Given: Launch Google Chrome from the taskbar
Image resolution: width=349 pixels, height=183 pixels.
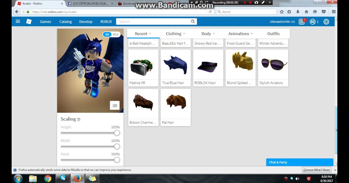Looking at the screenshot, I should (x=48, y=178).
